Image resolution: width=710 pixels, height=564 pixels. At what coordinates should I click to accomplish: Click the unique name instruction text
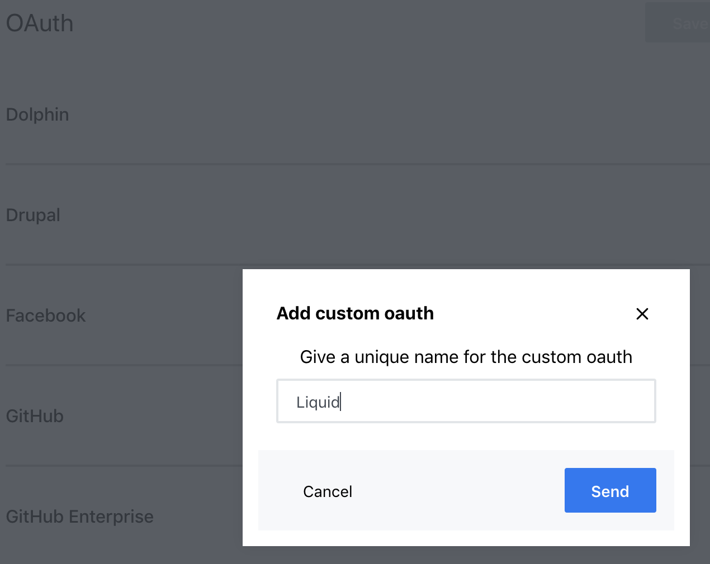click(x=466, y=357)
